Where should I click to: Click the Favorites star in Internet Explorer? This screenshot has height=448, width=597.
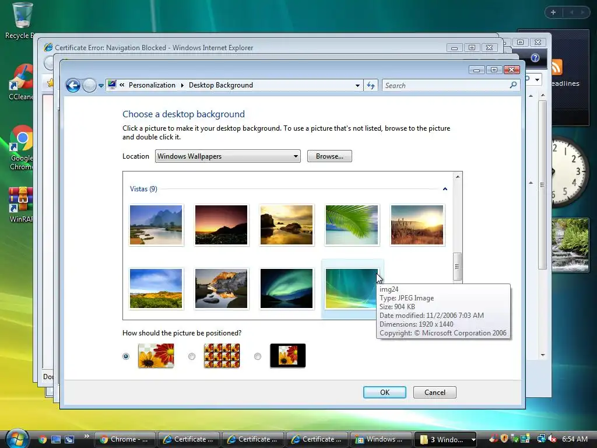[50, 83]
